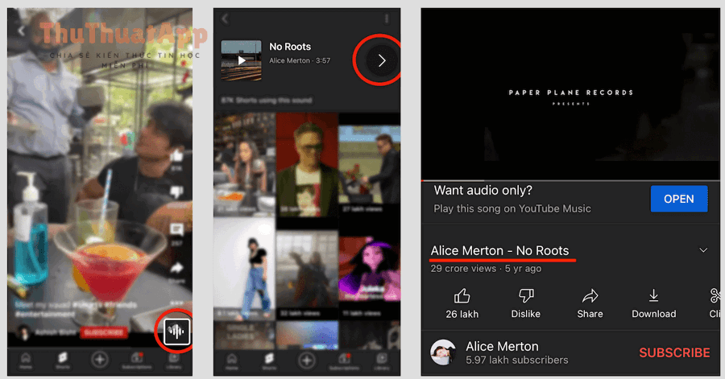Tap the Share arrow under the video
The width and height of the screenshot is (725, 379).
click(x=590, y=303)
